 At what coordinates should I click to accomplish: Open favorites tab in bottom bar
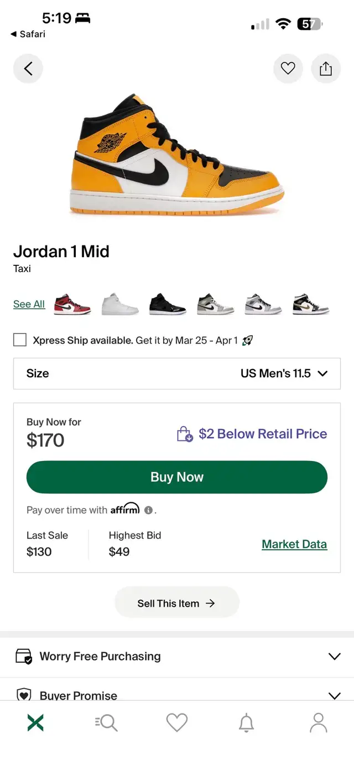[x=177, y=723]
